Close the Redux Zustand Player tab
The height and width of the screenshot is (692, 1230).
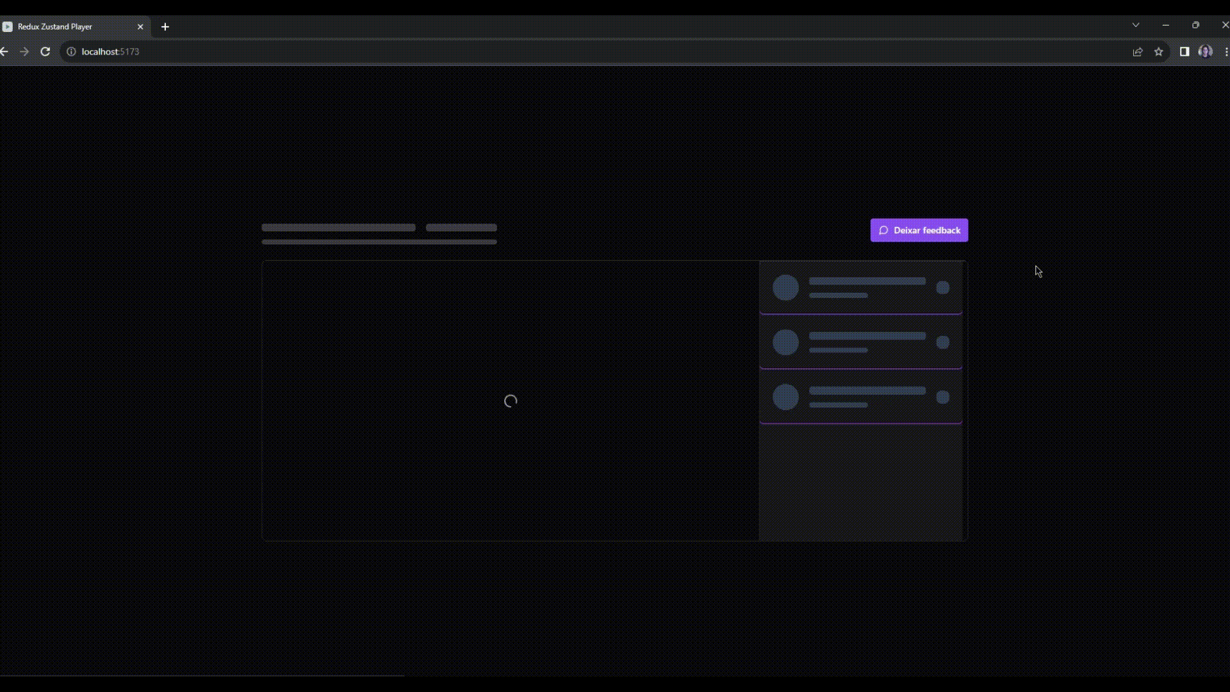(140, 27)
